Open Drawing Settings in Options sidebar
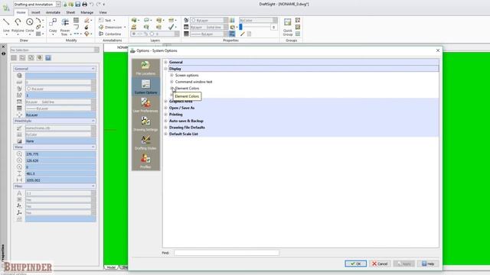The image size is (490, 275). click(x=145, y=124)
